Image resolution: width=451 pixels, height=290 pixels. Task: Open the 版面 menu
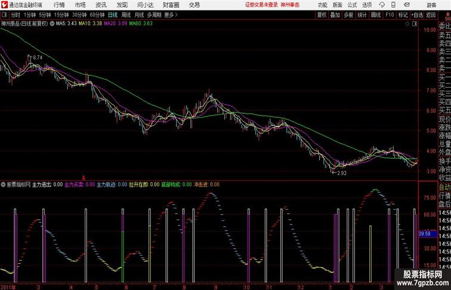337,5
